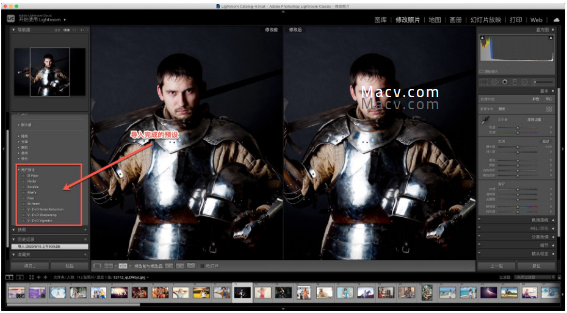The height and width of the screenshot is (313, 567).
Task: Adjust the Saturation (饱和度) slider
Action: tap(518, 212)
